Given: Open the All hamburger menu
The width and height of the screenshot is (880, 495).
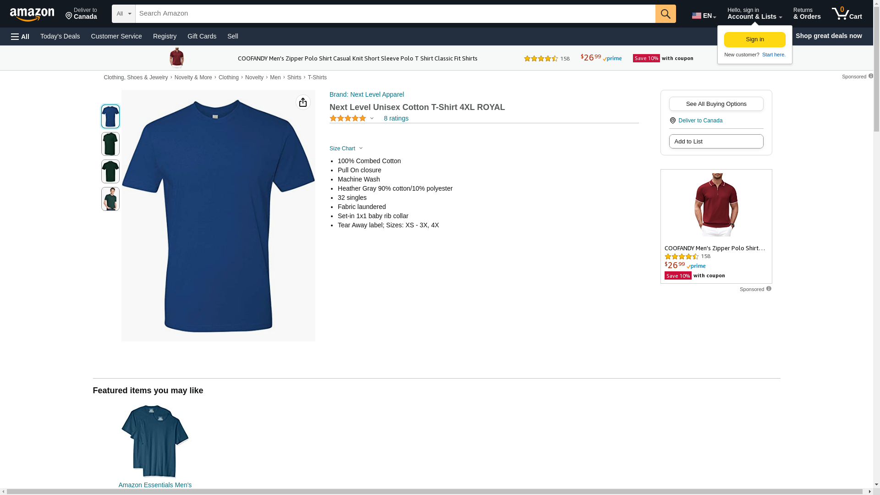Looking at the screenshot, I should (20, 36).
